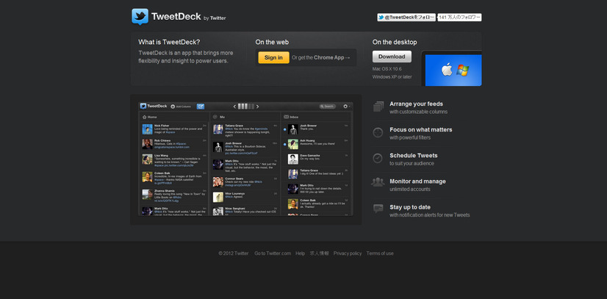Click the TweetDeck bird logo icon
This screenshot has height=299, width=607.
coord(140,17)
